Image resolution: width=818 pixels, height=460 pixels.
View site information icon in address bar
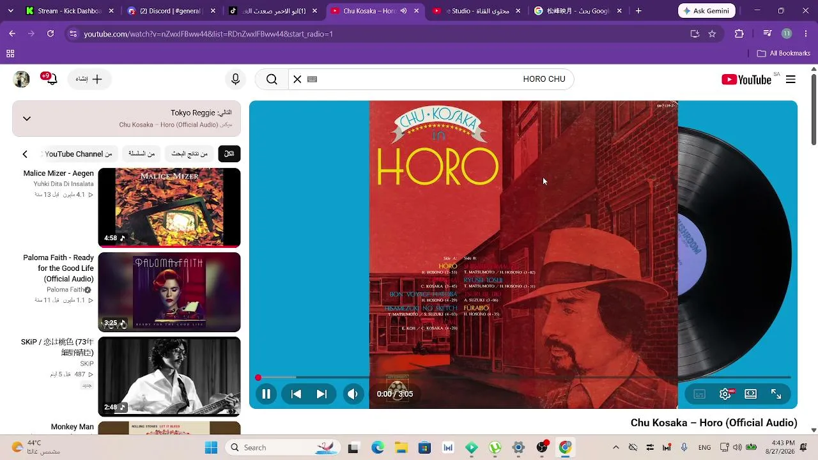point(73,34)
